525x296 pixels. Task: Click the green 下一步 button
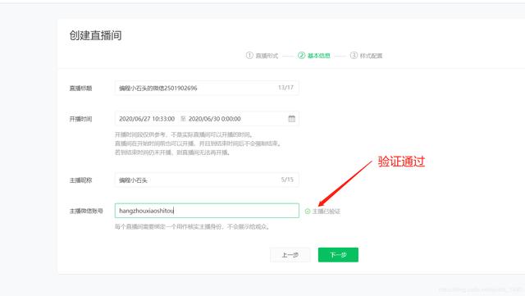[x=338, y=255]
